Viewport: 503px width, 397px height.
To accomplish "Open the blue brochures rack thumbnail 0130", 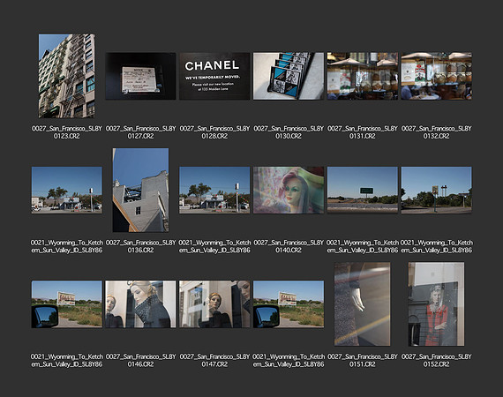I will click(x=289, y=76).
